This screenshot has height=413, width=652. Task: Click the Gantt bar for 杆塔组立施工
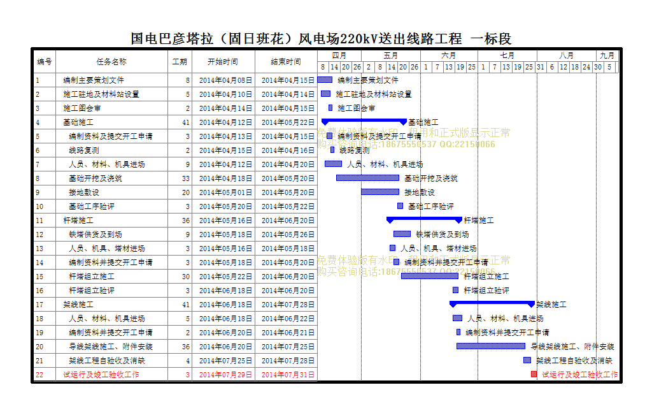click(x=430, y=275)
